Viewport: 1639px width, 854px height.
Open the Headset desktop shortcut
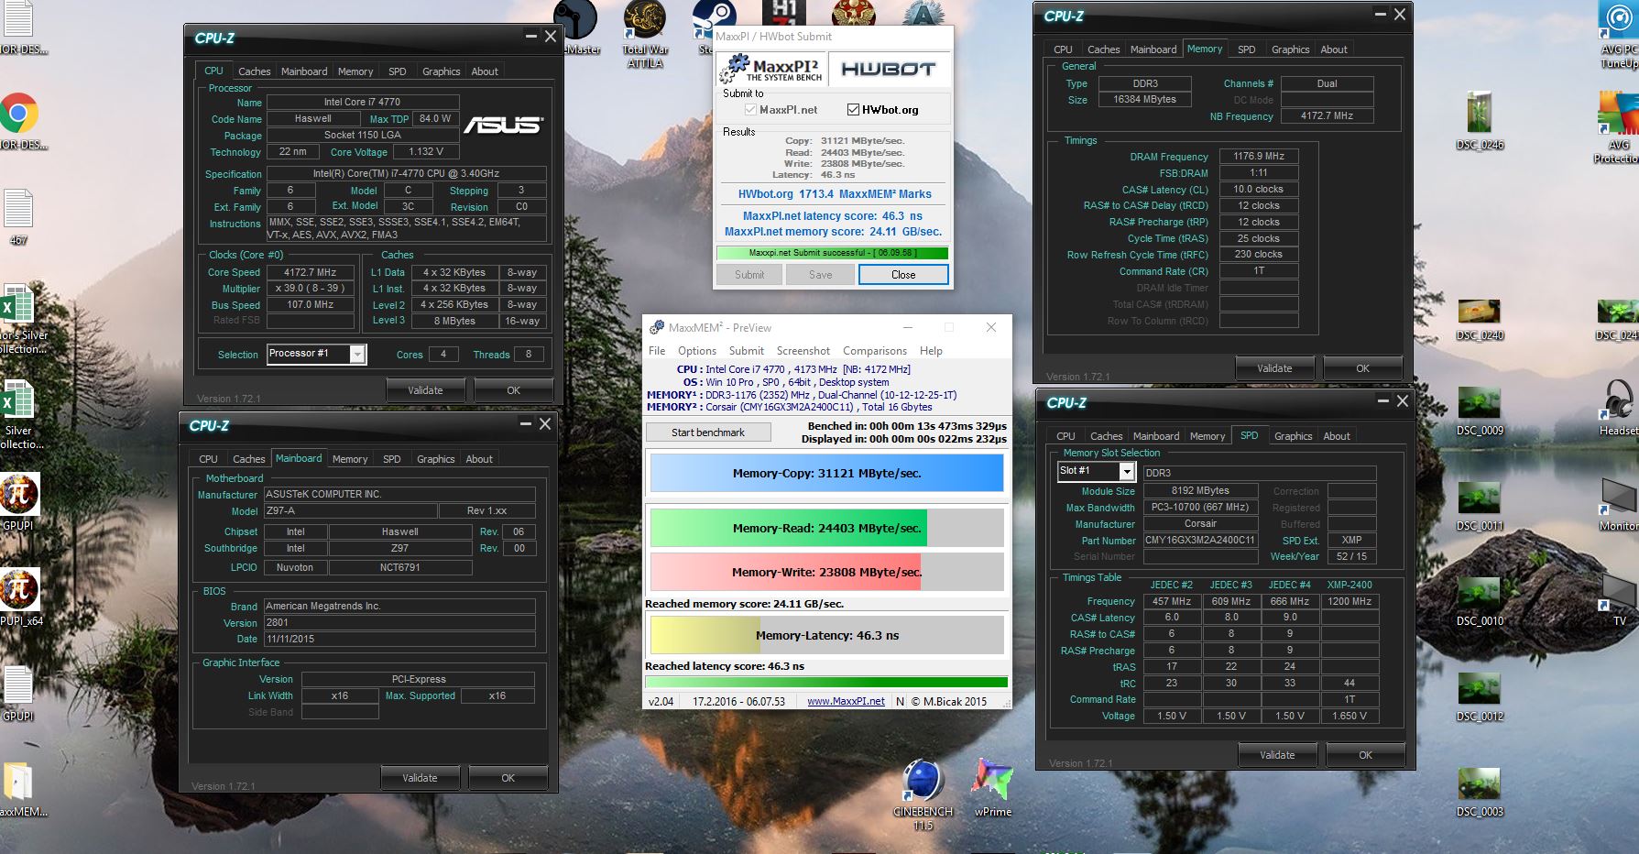pyautogui.click(x=1620, y=408)
